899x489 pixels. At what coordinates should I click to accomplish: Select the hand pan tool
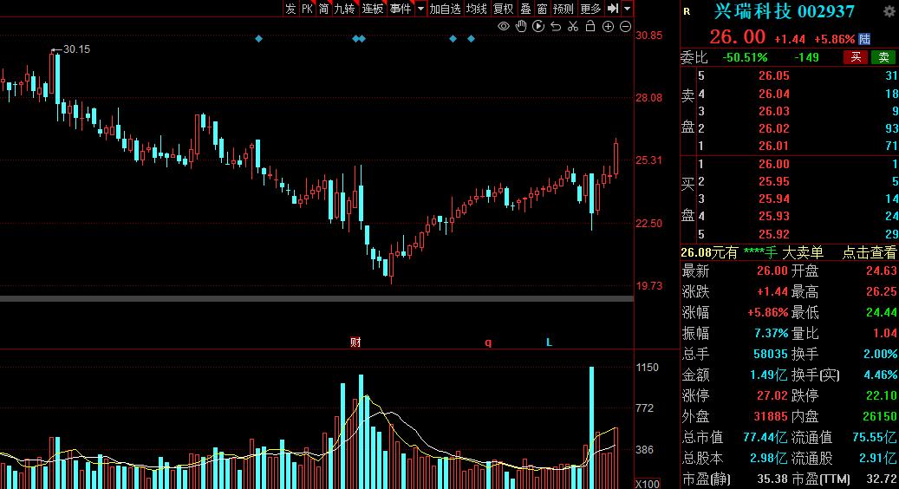tap(521, 26)
